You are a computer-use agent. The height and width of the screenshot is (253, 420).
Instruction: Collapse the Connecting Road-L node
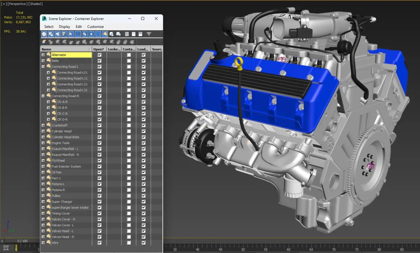coord(43,66)
